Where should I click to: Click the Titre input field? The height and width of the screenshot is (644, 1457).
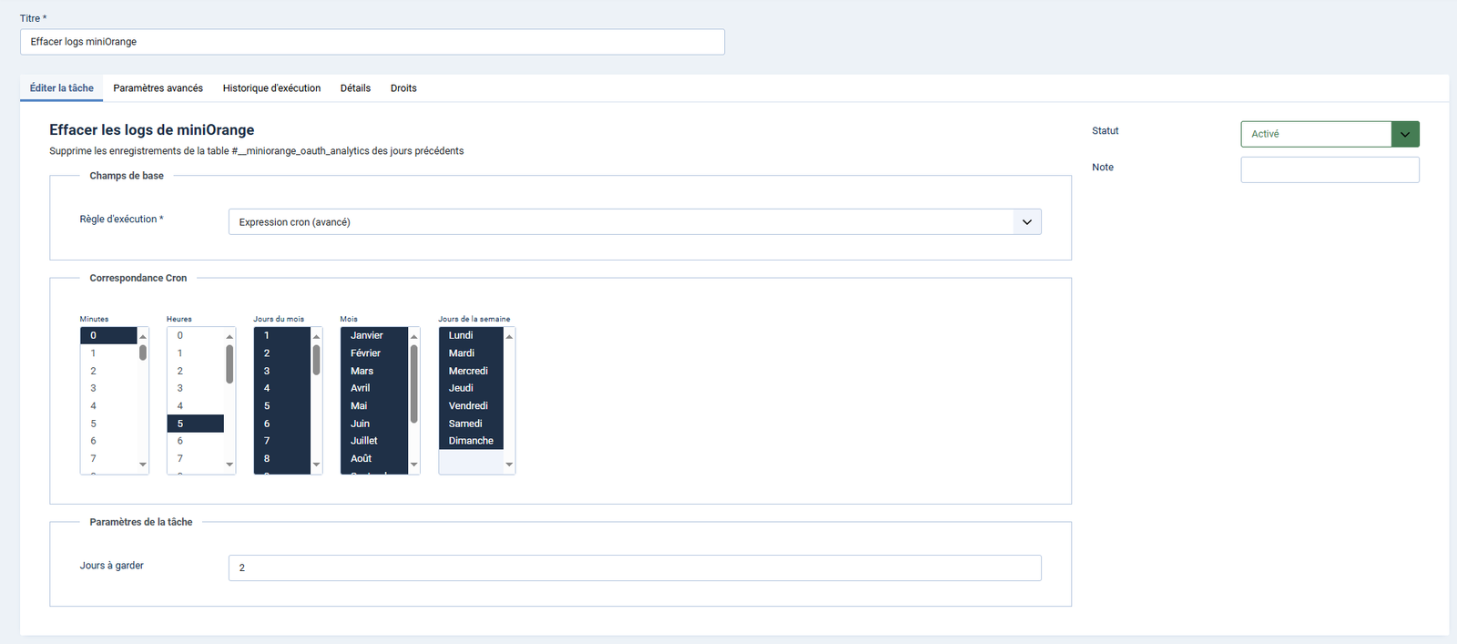pos(372,42)
